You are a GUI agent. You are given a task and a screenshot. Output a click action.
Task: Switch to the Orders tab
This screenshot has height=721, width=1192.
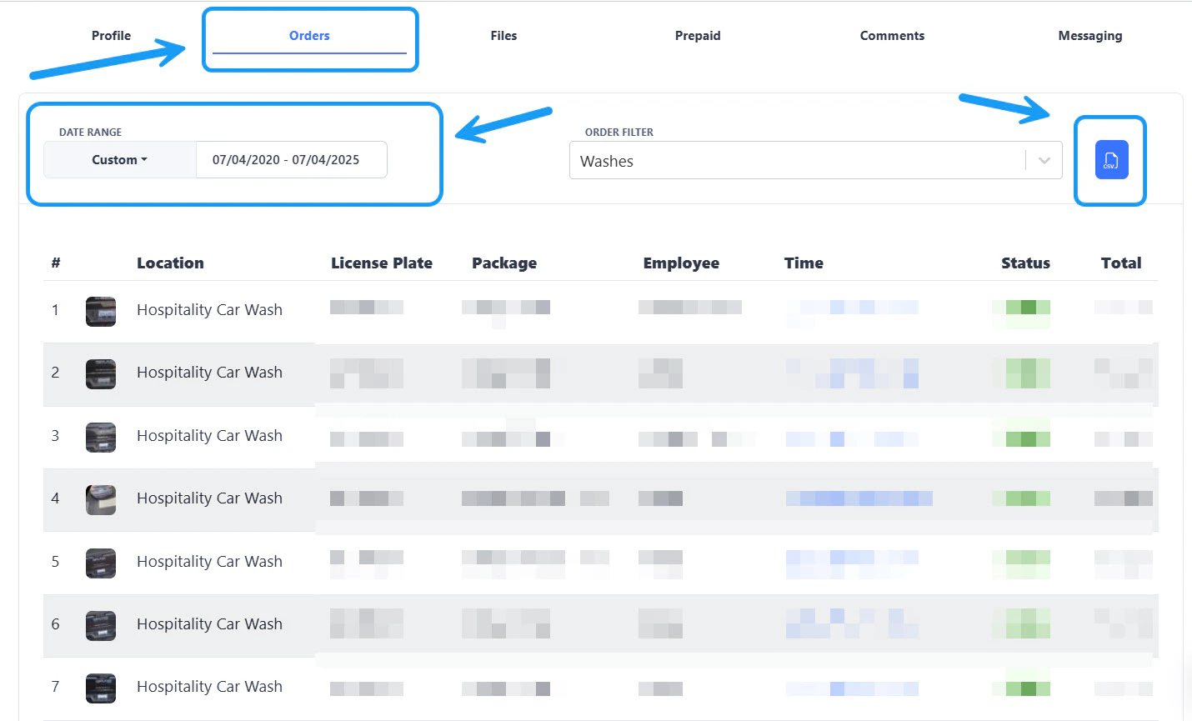(x=309, y=36)
